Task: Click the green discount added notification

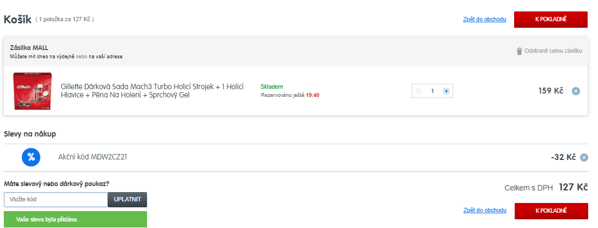Action: (75, 220)
